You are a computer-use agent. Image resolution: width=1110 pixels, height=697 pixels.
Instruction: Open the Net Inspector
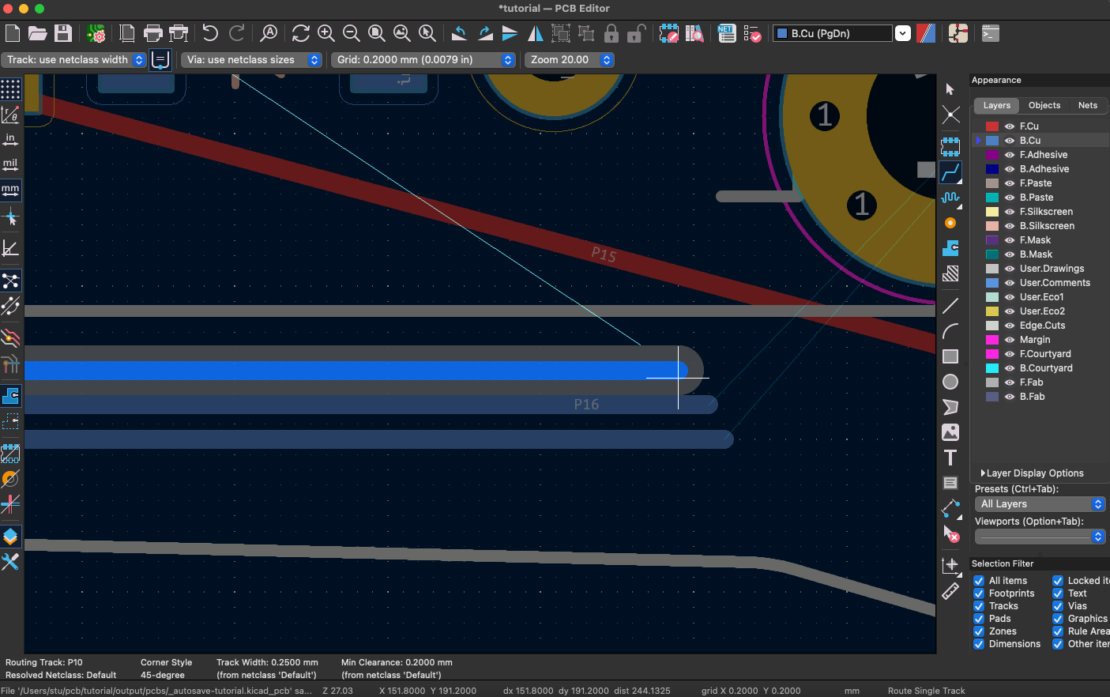click(x=725, y=33)
